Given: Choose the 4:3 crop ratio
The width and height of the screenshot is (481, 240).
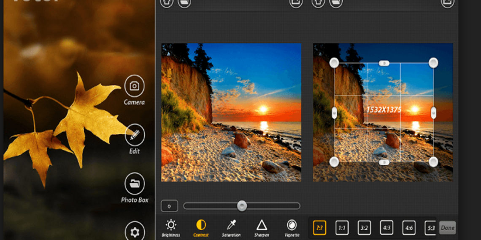Looking at the screenshot, I should [x=386, y=228].
